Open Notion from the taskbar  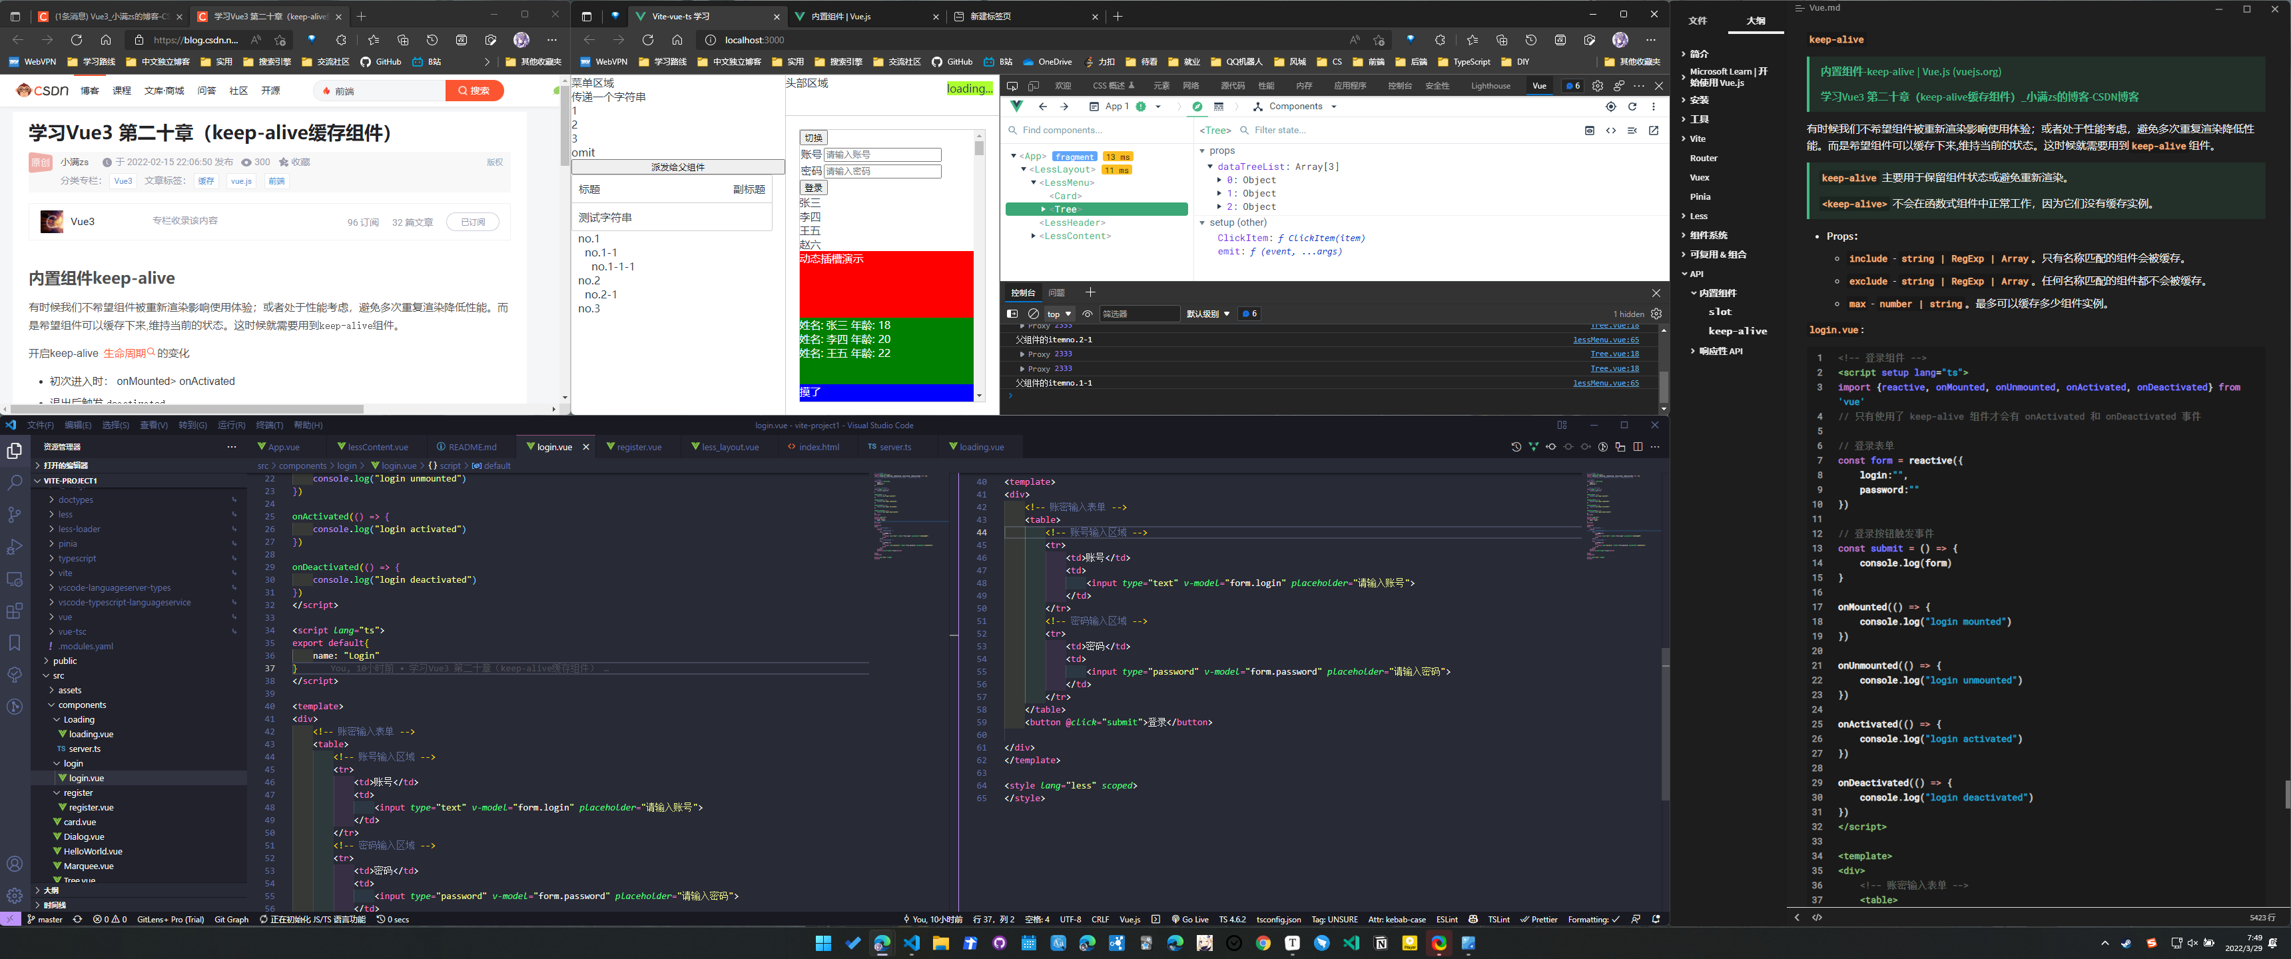pos(1381,943)
